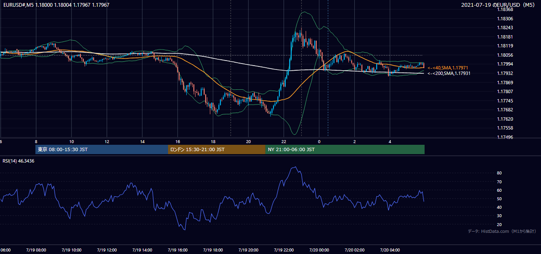This screenshot has height=254, width=541.
Task: Click the 7/19 22:00 bottom time label
Action: [283, 250]
